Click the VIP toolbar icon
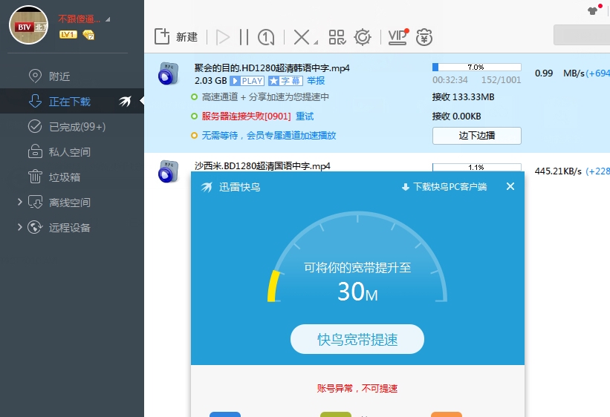Image resolution: width=610 pixels, height=417 pixels. tap(398, 37)
